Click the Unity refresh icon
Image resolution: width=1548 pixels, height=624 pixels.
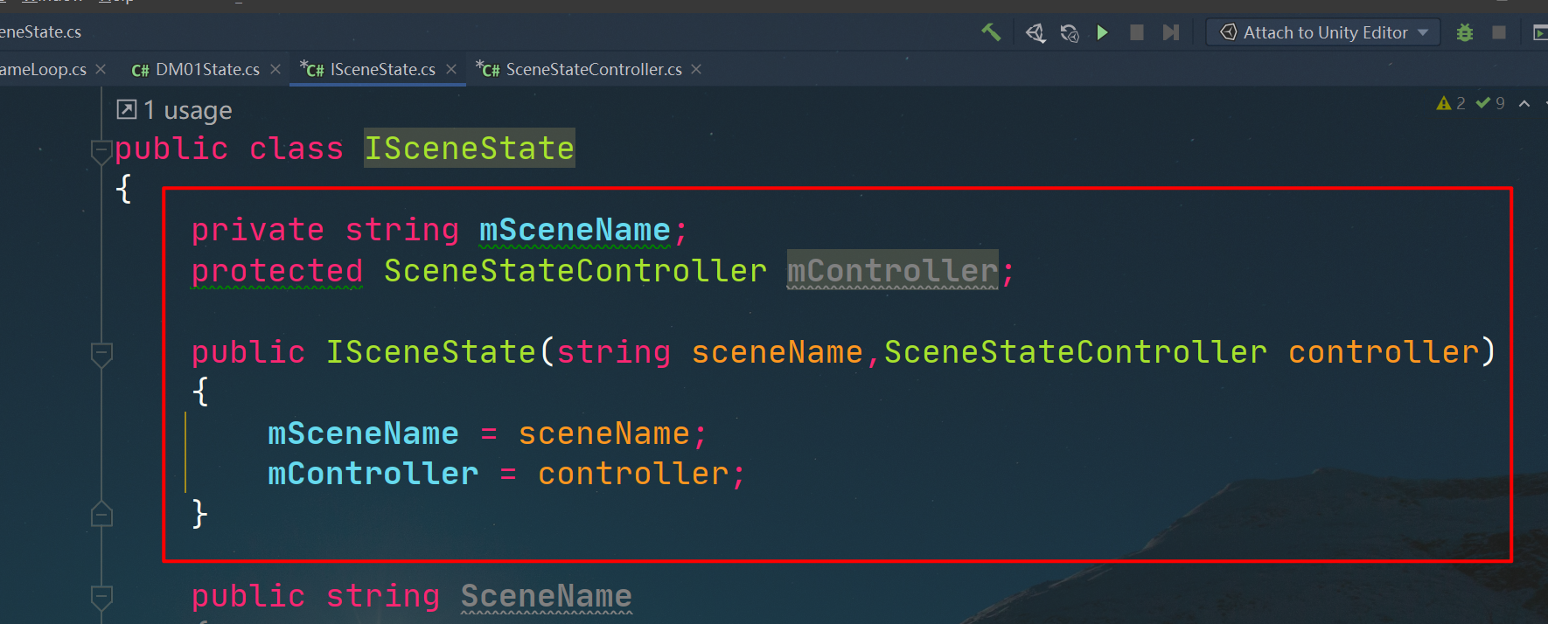coord(1069,33)
